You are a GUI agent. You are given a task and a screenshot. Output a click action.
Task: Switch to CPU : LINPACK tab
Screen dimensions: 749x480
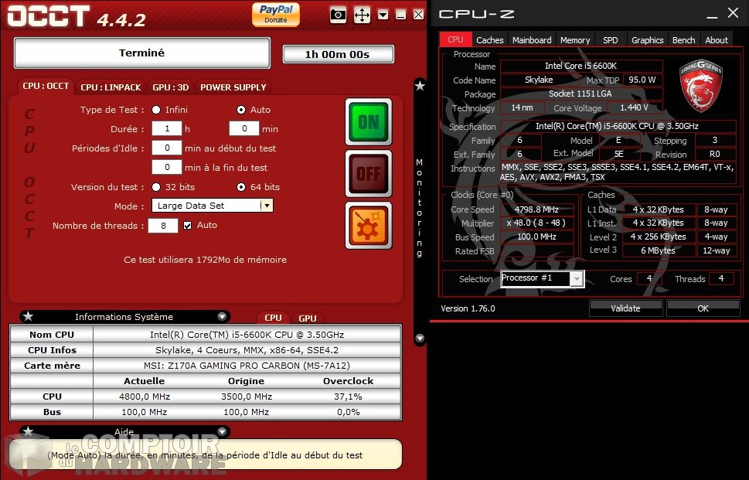[111, 87]
